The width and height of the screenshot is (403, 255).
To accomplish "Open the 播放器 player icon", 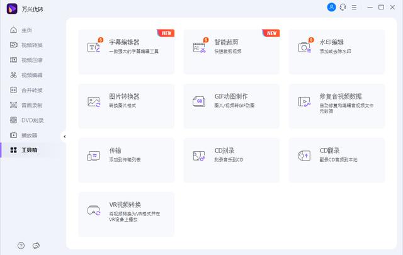I will [13, 135].
